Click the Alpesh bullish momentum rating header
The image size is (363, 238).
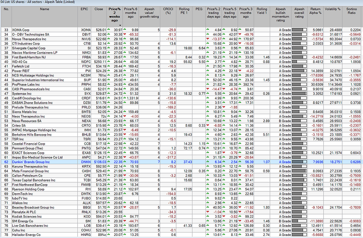coord(281,17)
